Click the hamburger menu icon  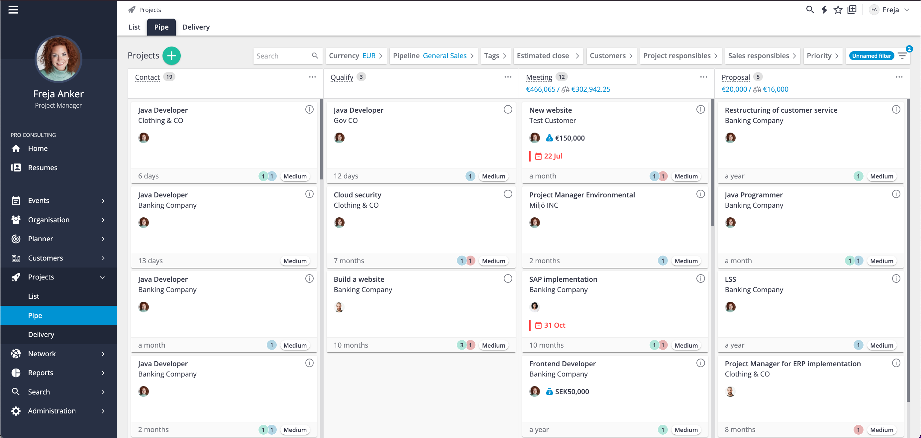click(x=13, y=10)
